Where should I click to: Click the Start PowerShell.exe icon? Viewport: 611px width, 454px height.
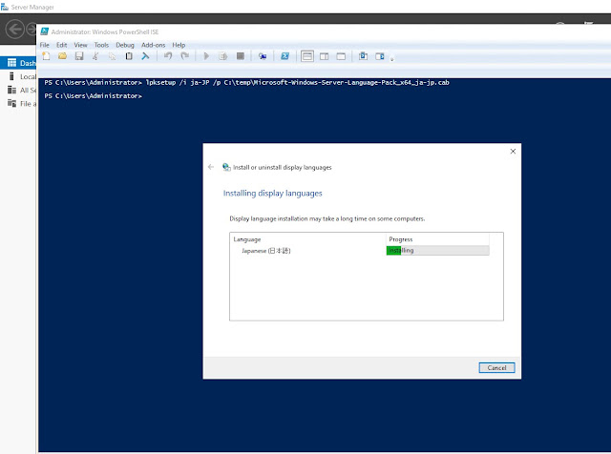[284, 56]
